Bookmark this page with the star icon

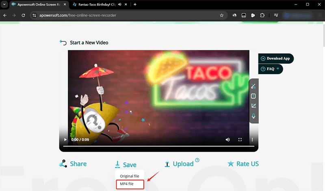click(x=221, y=15)
